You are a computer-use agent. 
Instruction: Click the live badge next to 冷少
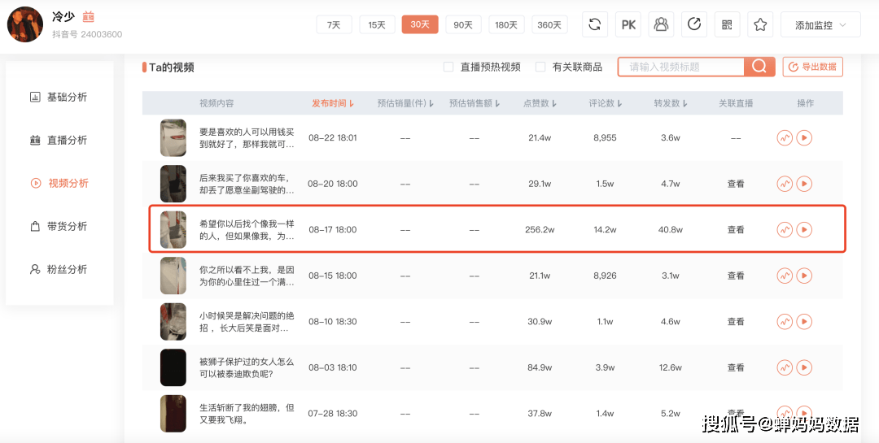pyautogui.click(x=88, y=17)
